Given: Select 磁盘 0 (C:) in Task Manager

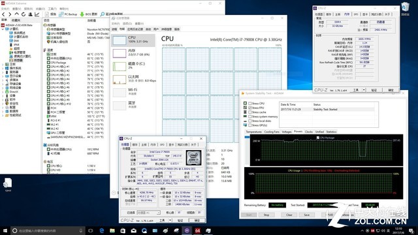Looking at the screenshot, I should (133, 66).
